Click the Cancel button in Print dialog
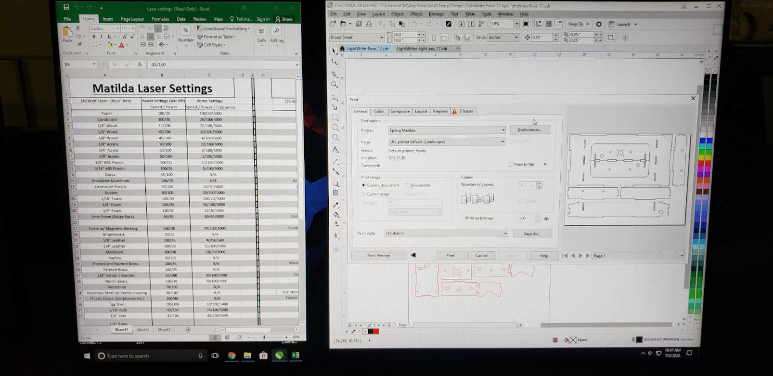The width and height of the screenshot is (773, 376). [481, 256]
